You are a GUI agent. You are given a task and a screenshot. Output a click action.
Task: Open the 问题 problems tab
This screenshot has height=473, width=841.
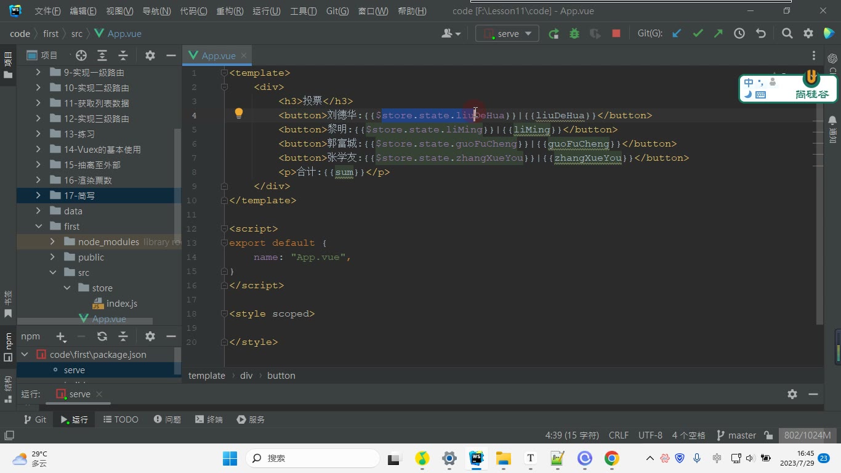[167, 419]
